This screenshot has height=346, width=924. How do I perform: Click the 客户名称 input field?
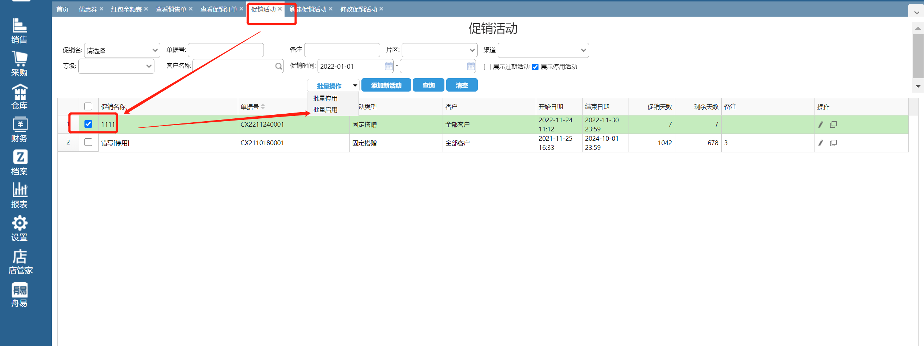238,66
